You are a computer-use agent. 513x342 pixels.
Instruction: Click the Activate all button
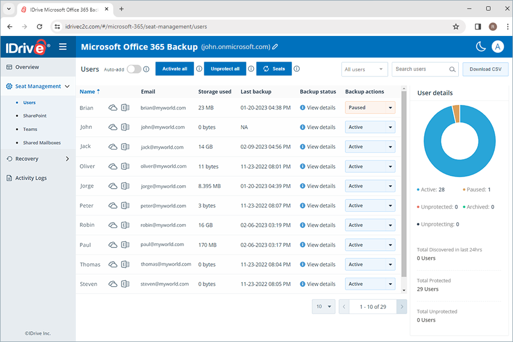[x=175, y=69]
